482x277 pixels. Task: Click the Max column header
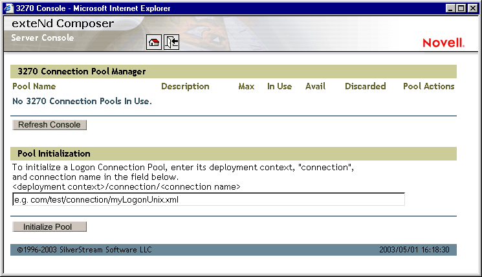[x=246, y=86]
